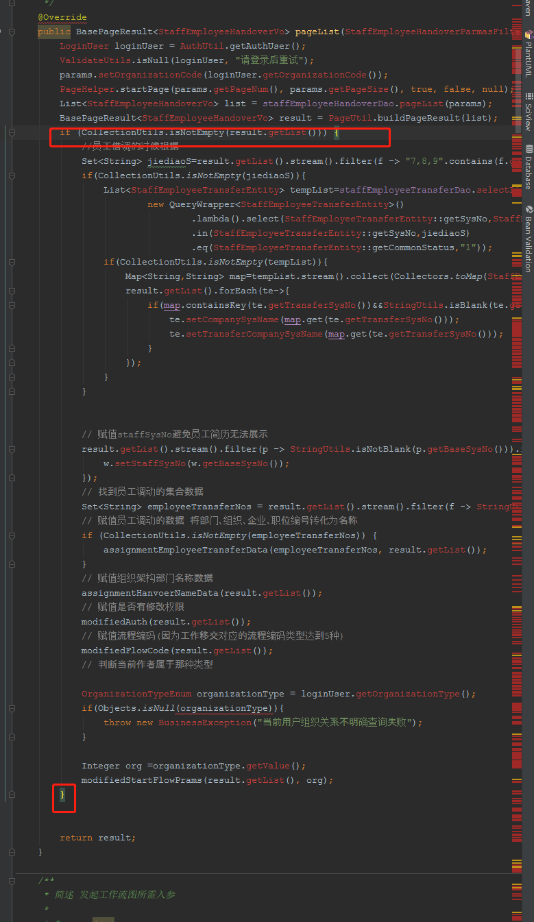Place caret on 'pageList' method name
This screenshot has width=534, height=922.
[x=317, y=32]
